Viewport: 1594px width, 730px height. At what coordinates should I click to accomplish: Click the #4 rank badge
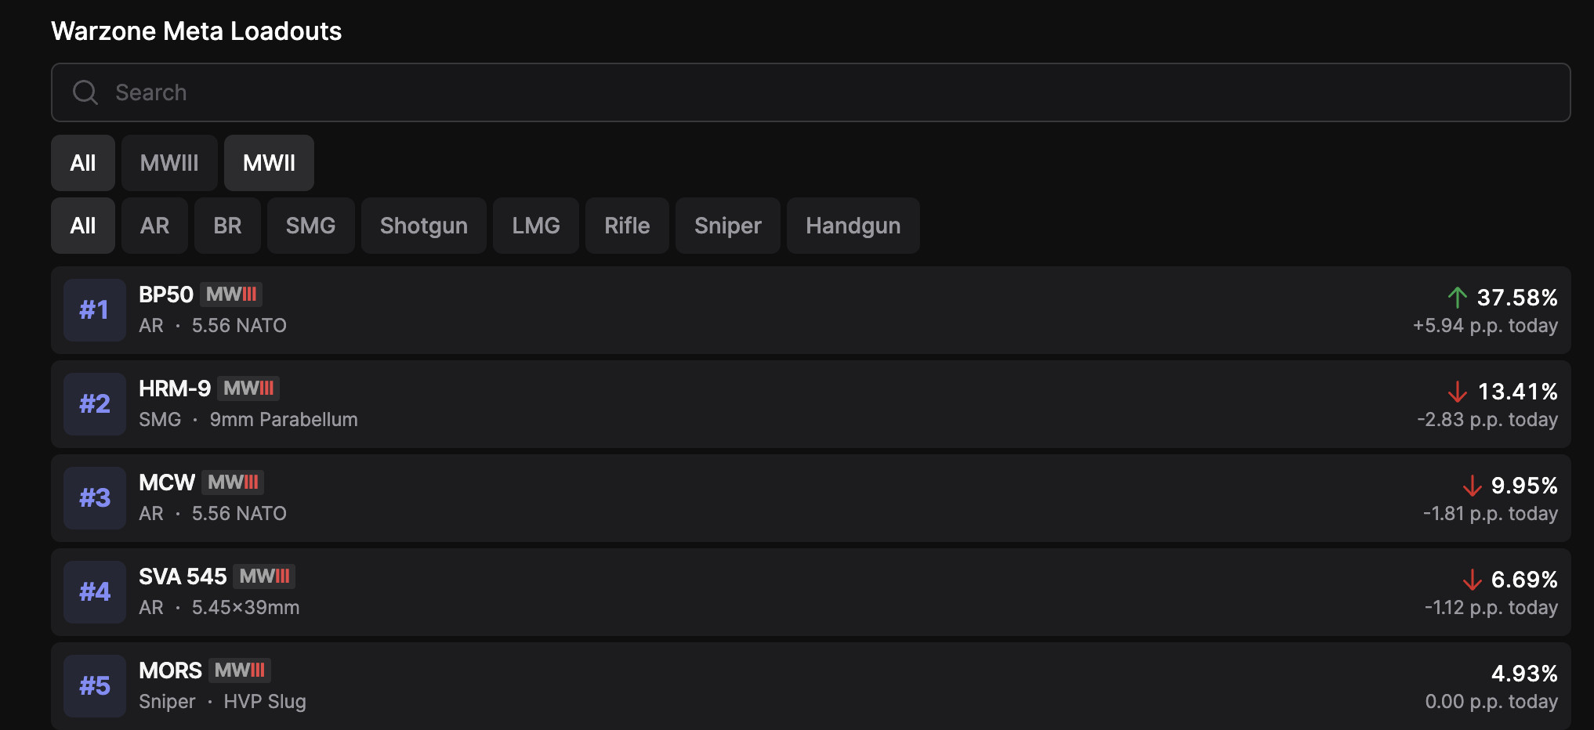coord(95,592)
